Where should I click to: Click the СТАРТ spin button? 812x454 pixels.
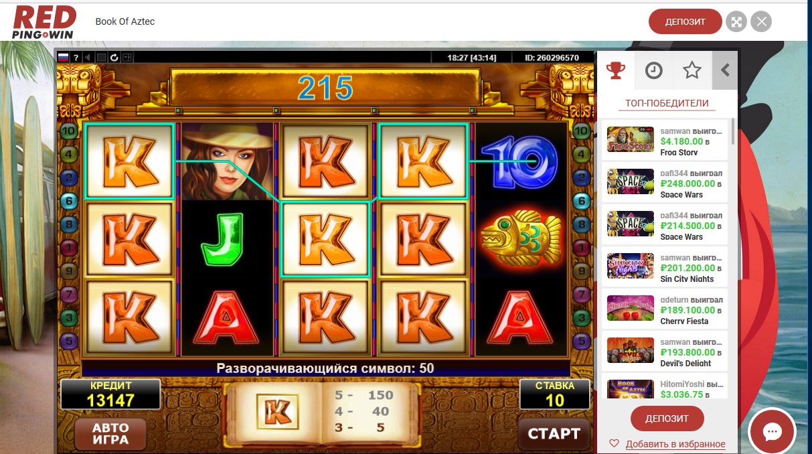pyautogui.click(x=554, y=434)
